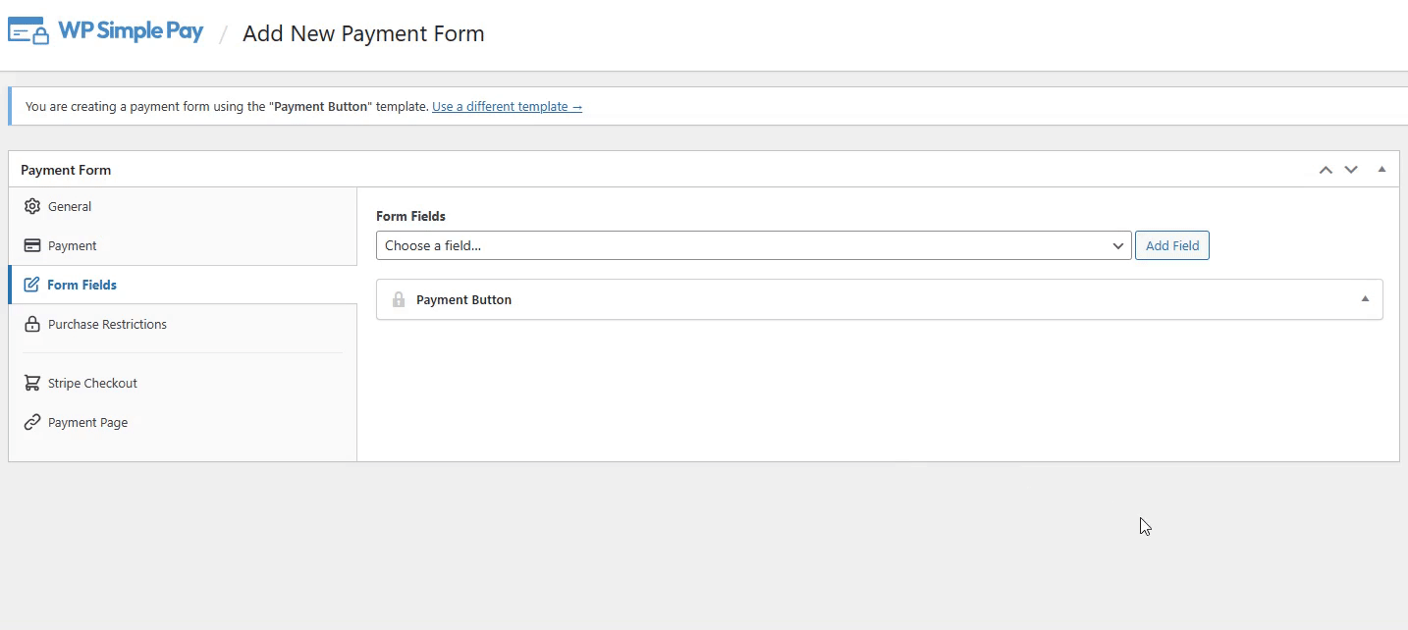Click the pencil edit icon for Form Fields

(x=31, y=286)
